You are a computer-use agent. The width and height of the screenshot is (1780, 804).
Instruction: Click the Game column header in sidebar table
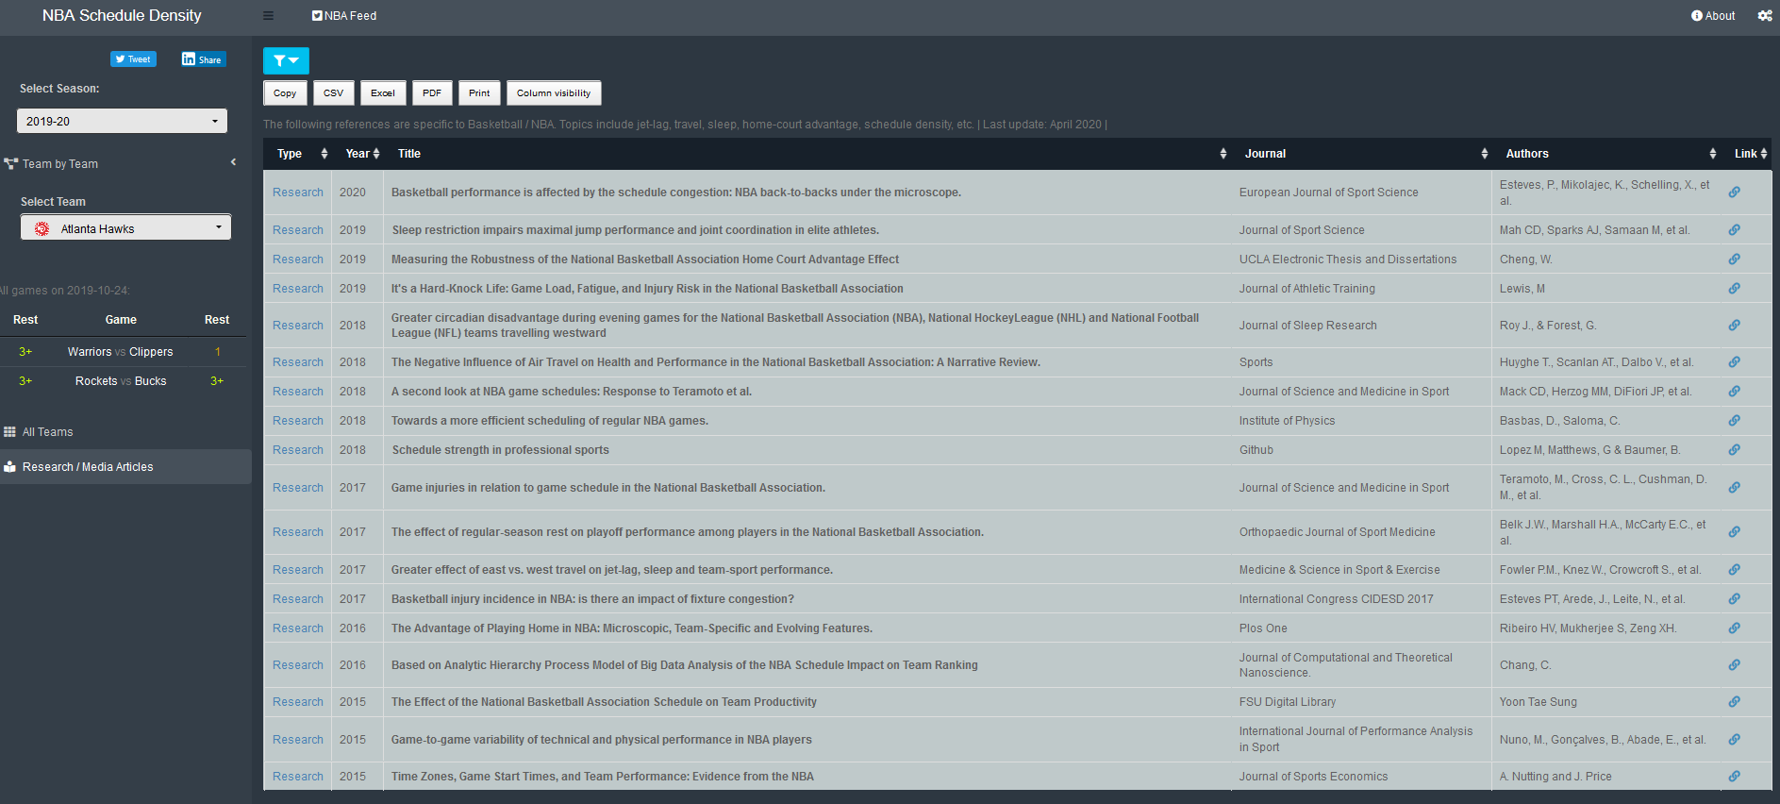pos(121,320)
